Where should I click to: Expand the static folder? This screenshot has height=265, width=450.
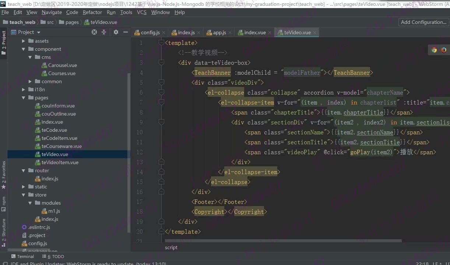click(x=24, y=187)
